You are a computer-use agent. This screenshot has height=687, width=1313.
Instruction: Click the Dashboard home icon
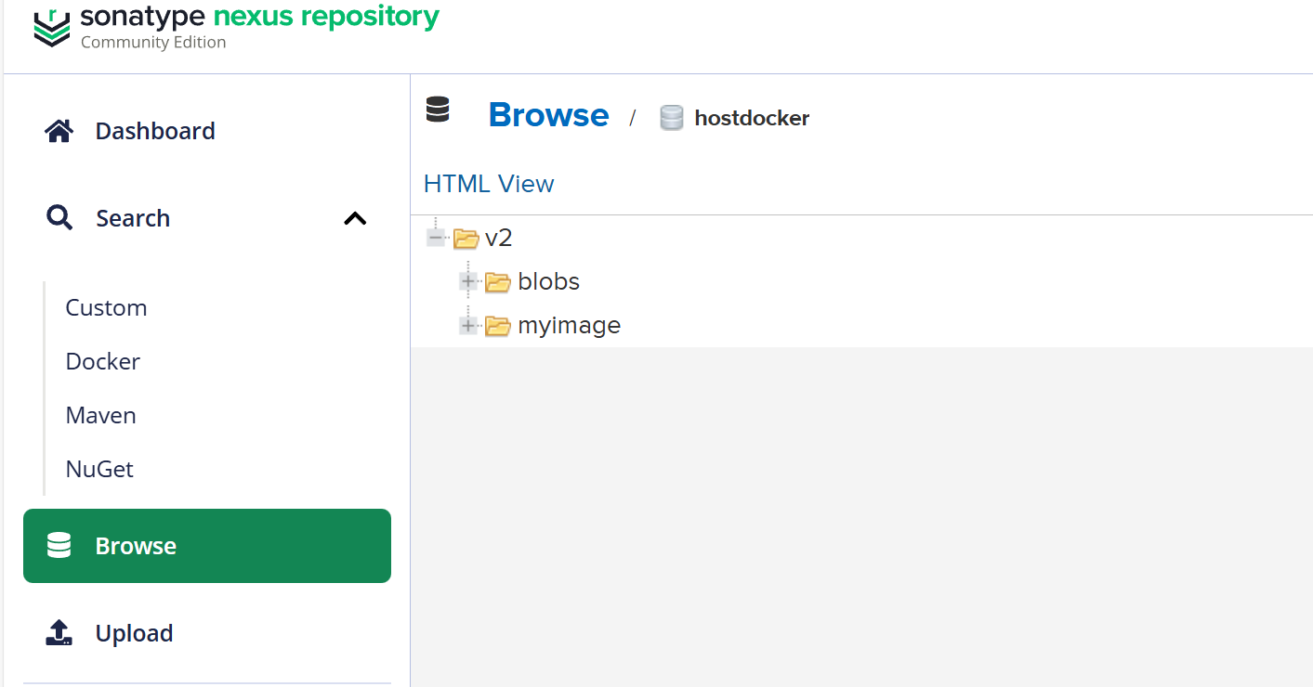tap(59, 131)
